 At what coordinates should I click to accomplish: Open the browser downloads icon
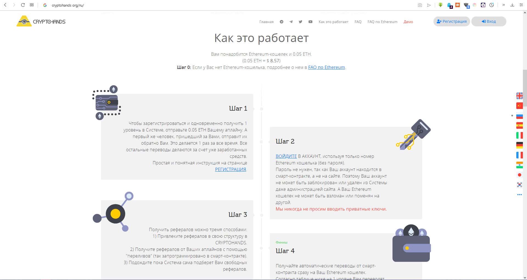512,5
